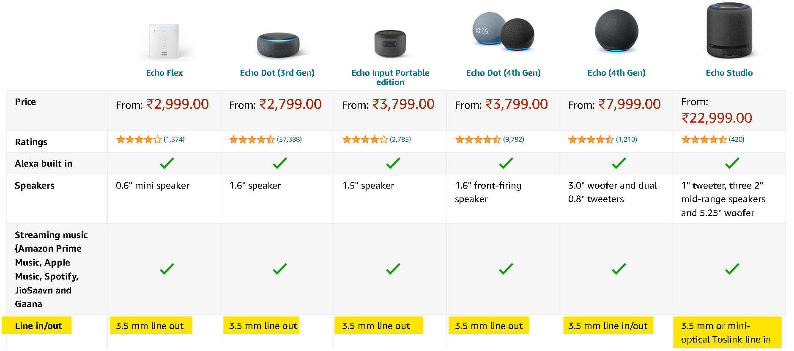This screenshot has width=794, height=351.
Task: Open the 2,785 reviews count link
Action: pyautogui.click(x=400, y=140)
